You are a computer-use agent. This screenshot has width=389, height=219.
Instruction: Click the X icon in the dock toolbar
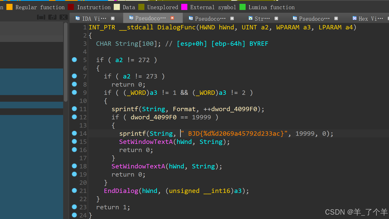(x=63, y=17)
